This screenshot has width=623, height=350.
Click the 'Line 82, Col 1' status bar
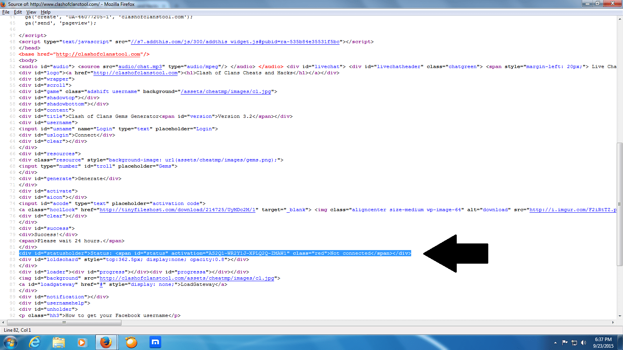18,330
